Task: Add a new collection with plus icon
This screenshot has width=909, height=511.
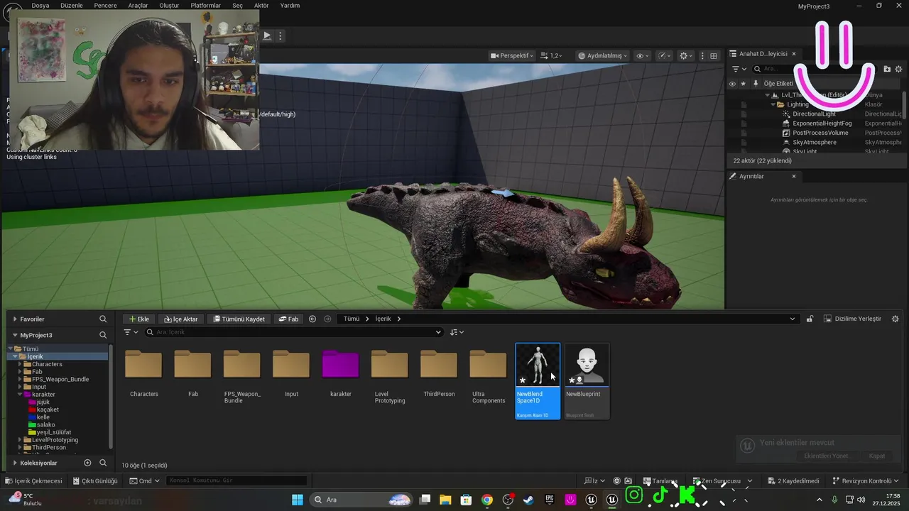Action: [88, 463]
